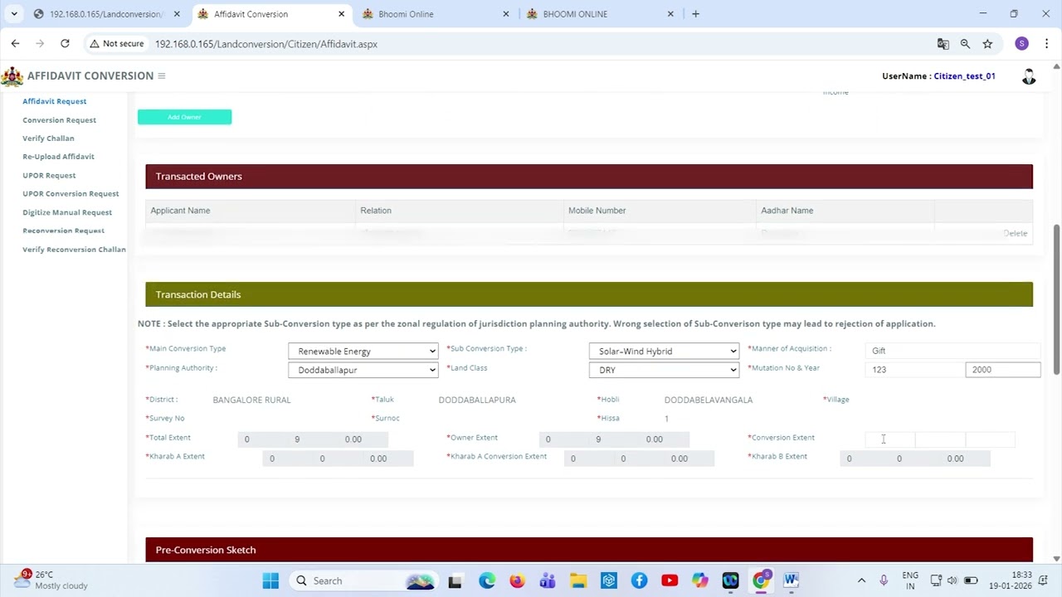This screenshot has width=1062, height=597.
Task: Reload the page with refresh icon
Action: click(65, 43)
